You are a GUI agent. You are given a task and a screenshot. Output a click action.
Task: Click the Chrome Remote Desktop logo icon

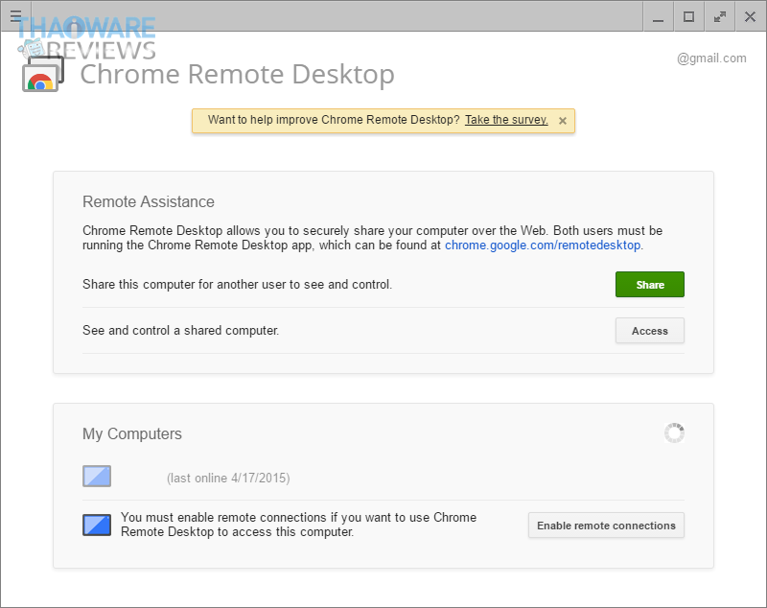click(x=43, y=74)
